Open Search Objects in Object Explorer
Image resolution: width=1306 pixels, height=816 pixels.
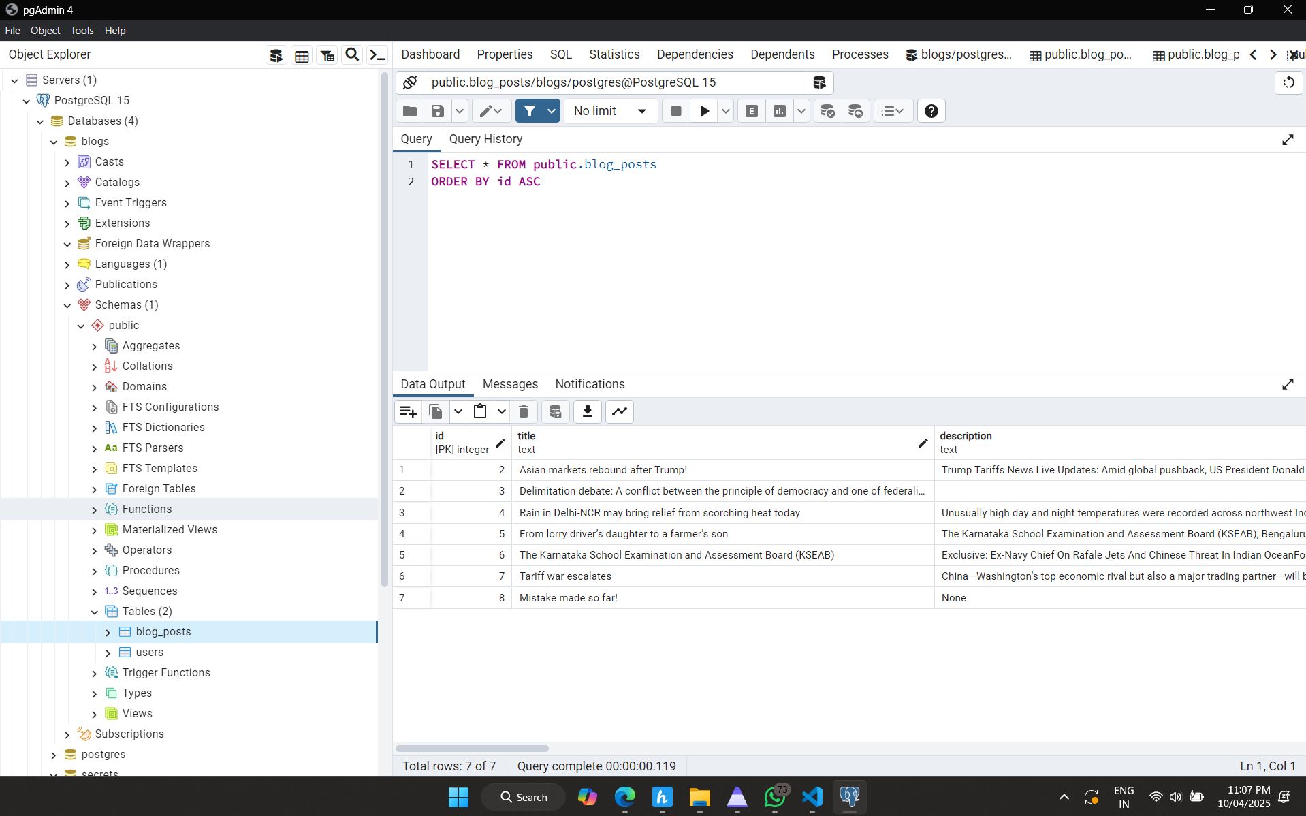pyautogui.click(x=352, y=55)
